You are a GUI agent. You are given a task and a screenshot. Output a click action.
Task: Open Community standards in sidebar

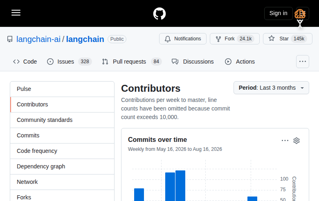62,120
